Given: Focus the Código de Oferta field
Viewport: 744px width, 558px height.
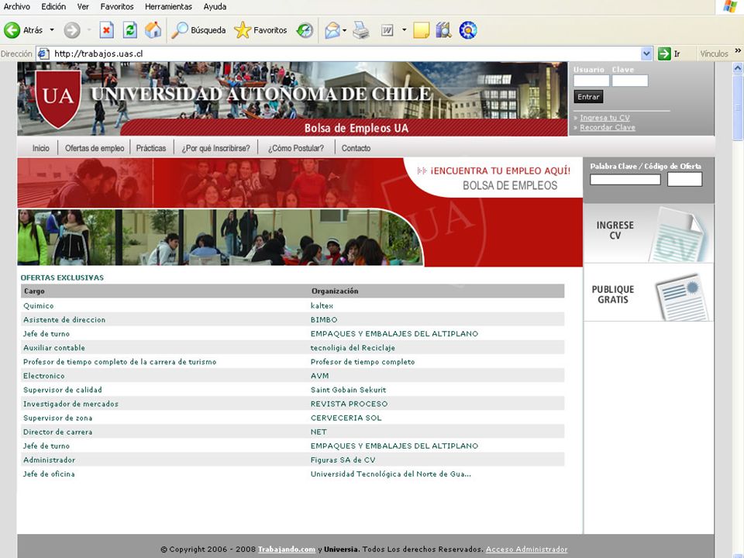Looking at the screenshot, I should coord(684,179).
